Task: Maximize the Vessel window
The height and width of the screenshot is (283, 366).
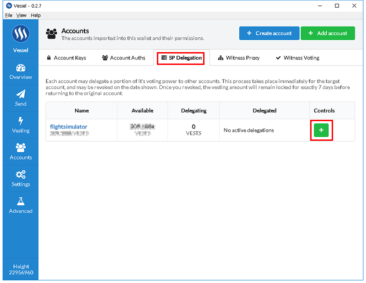Action: pyautogui.click(x=337, y=5)
